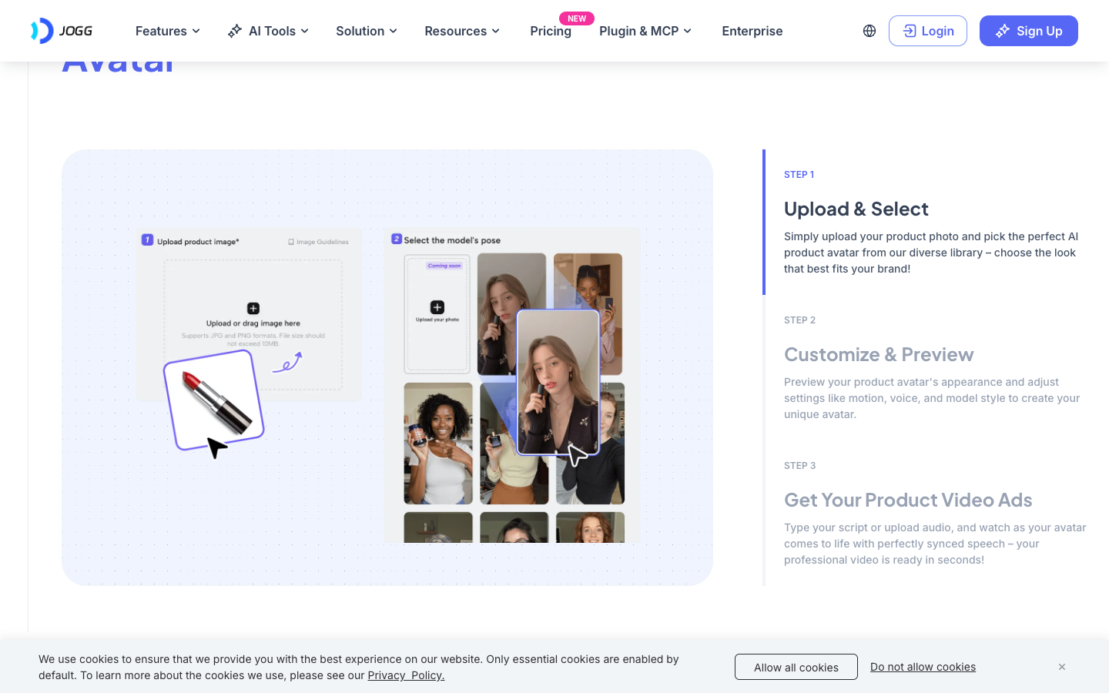Click the highlighted model pose photo
Viewport: 1109px width, 693px height.
558,382
